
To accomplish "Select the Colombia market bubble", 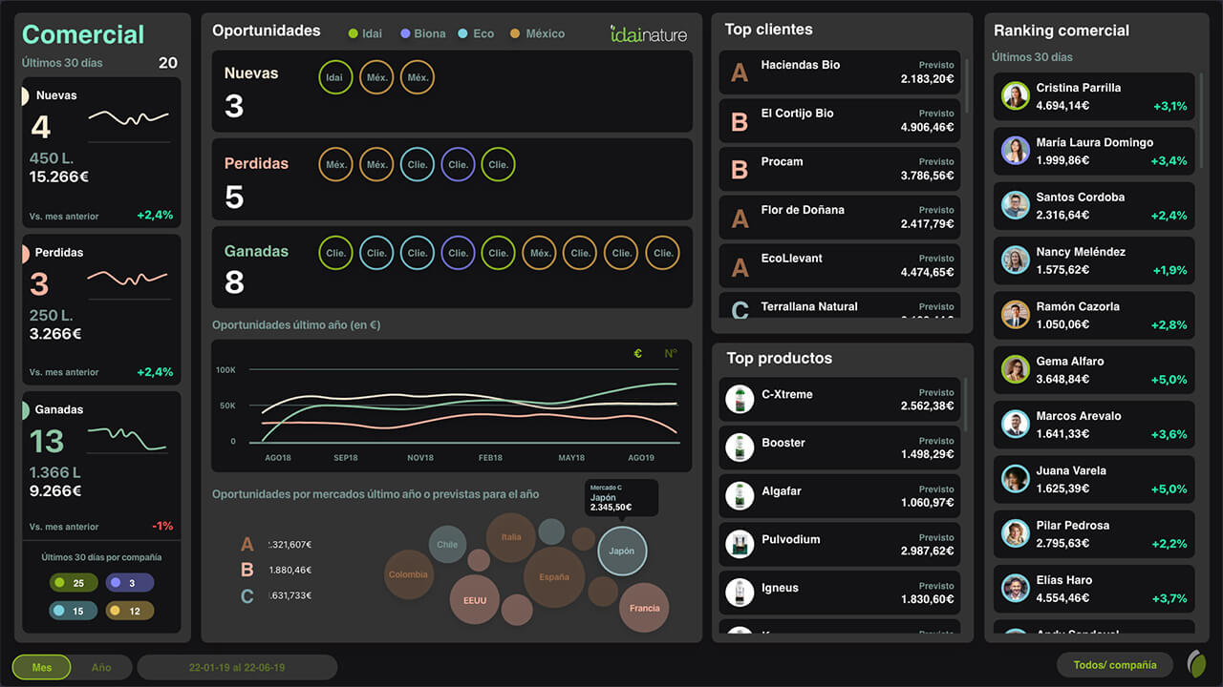I will point(408,574).
